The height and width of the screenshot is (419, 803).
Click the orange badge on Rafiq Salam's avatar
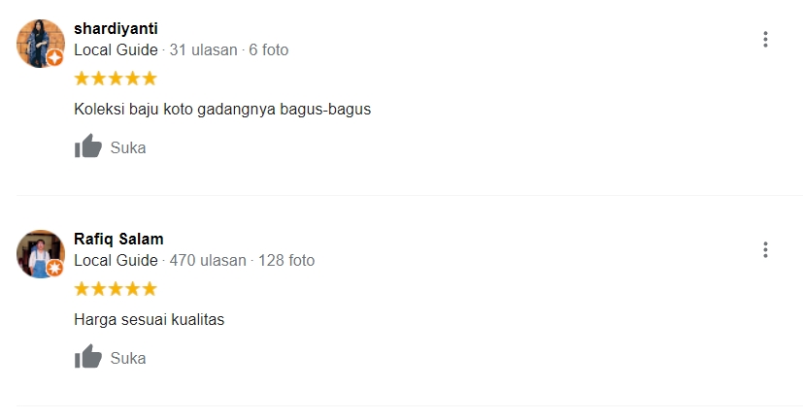(54, 268)
